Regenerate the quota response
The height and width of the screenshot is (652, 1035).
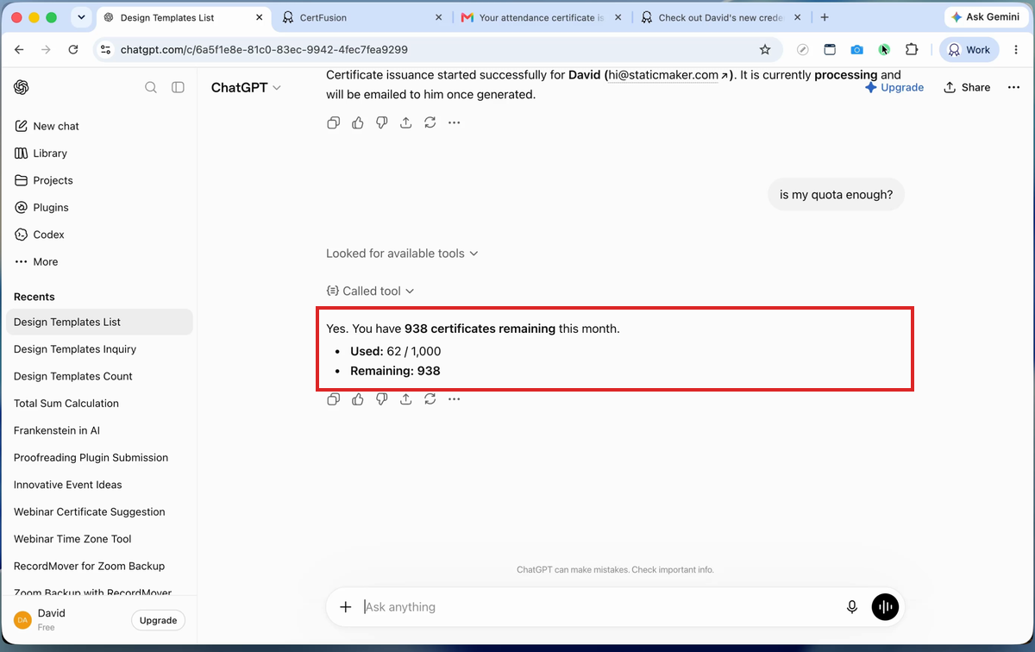click(x=430, y=399)
